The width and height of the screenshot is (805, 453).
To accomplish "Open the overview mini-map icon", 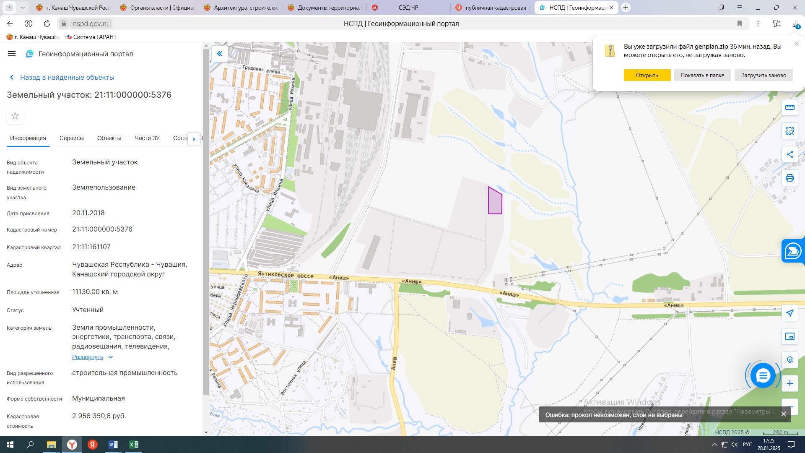I will [790, 336].
